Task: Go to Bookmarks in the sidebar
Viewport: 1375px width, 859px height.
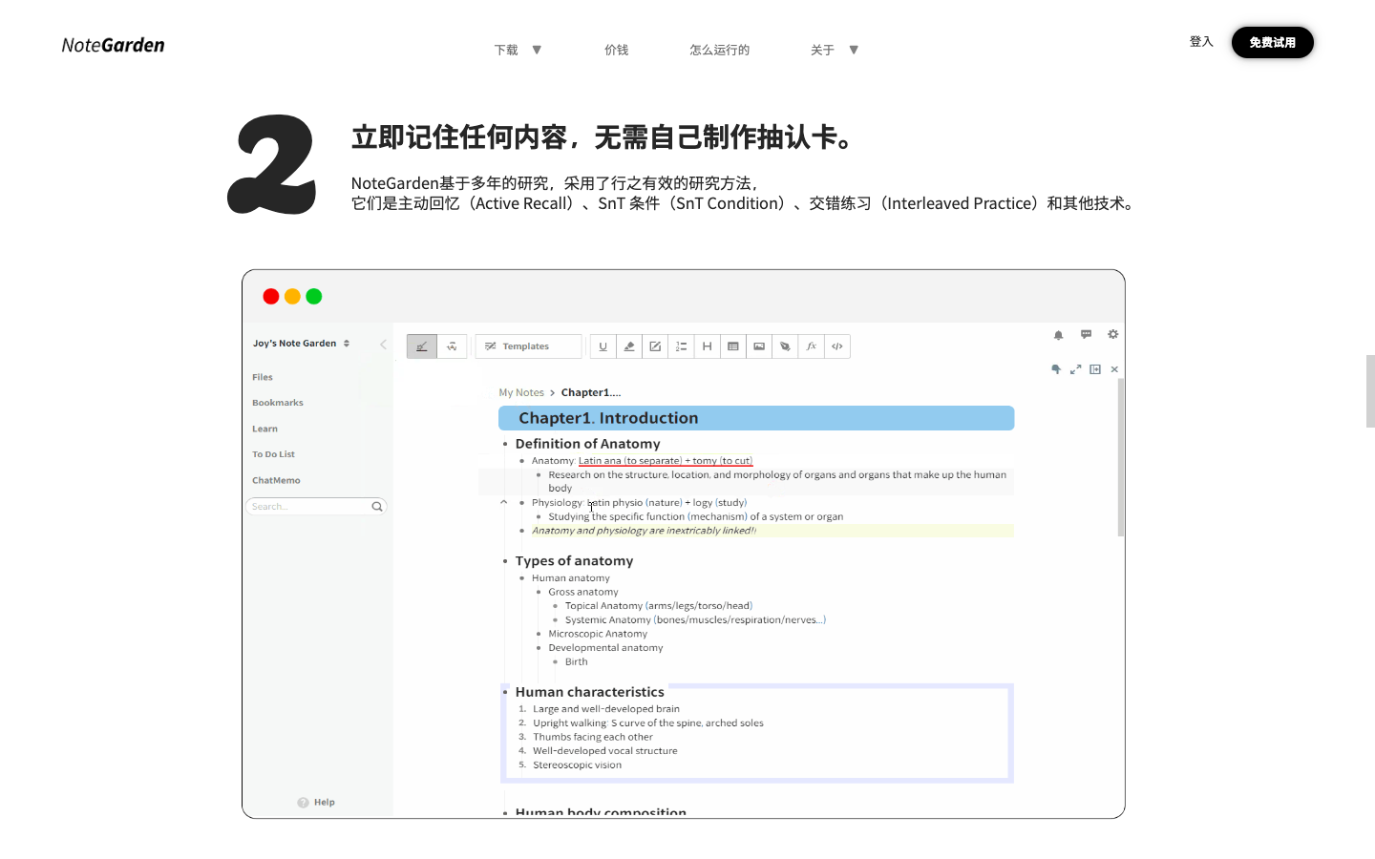Action: click(278, 403)
